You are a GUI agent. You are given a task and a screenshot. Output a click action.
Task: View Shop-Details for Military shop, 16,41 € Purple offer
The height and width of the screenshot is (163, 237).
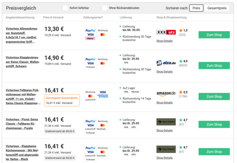pyautogui.click(x=164, y=131)
